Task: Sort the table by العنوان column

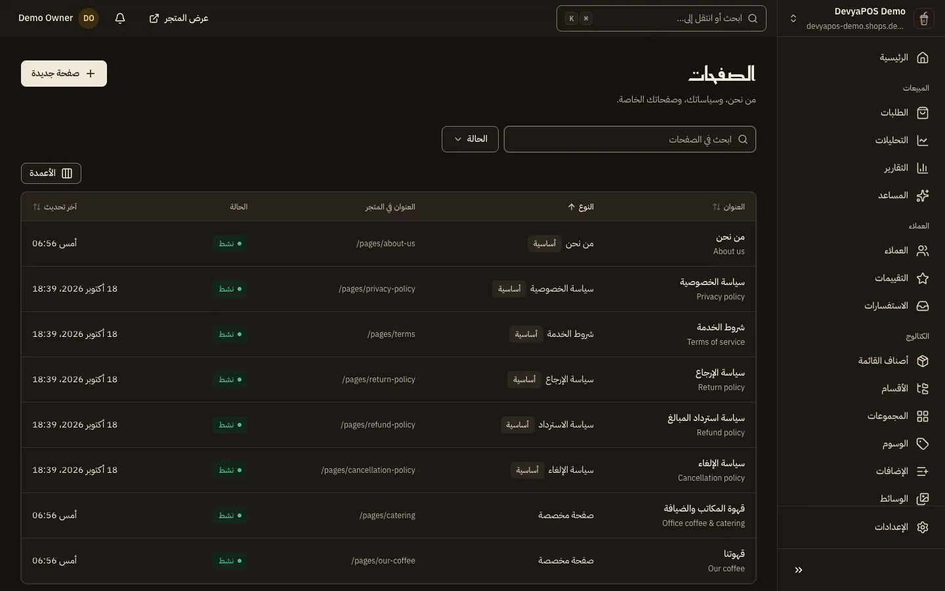Action: click(x=728, y=207)
